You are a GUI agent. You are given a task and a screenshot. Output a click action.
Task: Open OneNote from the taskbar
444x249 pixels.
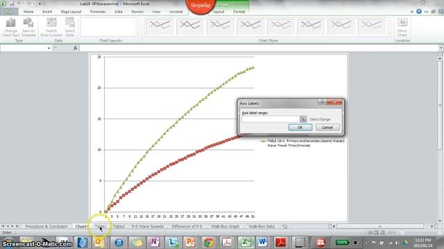pyautogui.click(x=155, y=242)
